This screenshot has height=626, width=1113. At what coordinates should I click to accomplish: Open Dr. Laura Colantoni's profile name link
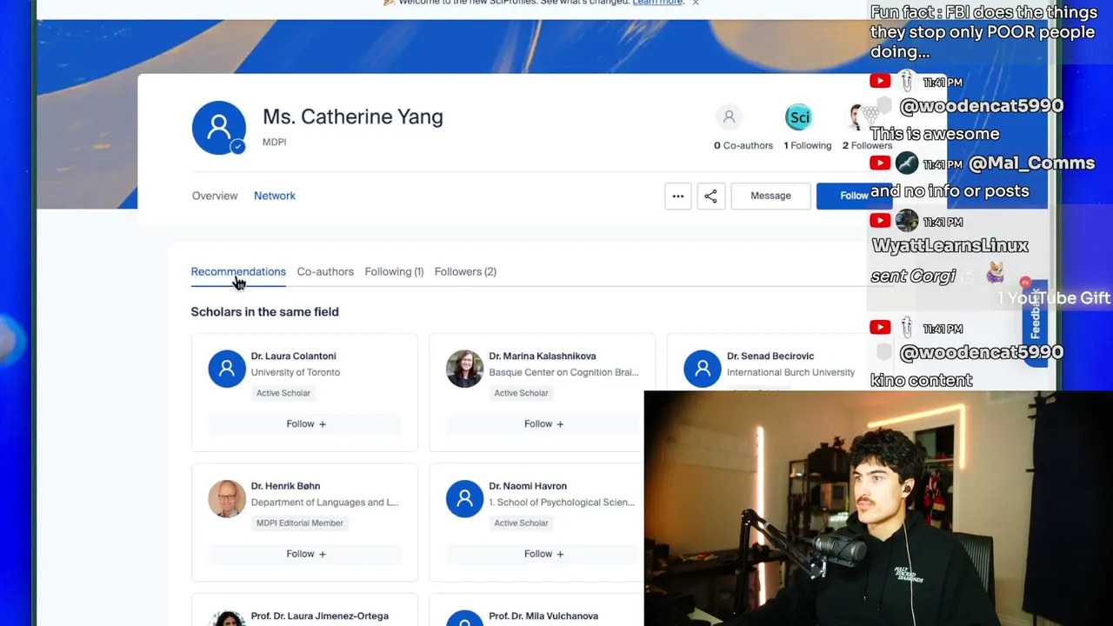click(x=293, y=356)
